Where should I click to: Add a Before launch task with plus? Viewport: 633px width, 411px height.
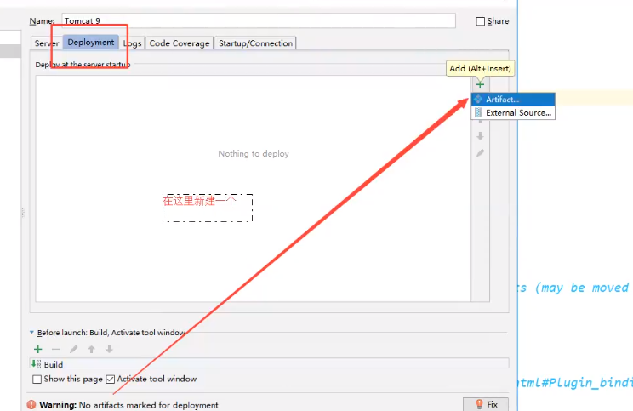(x=38, y=349)
